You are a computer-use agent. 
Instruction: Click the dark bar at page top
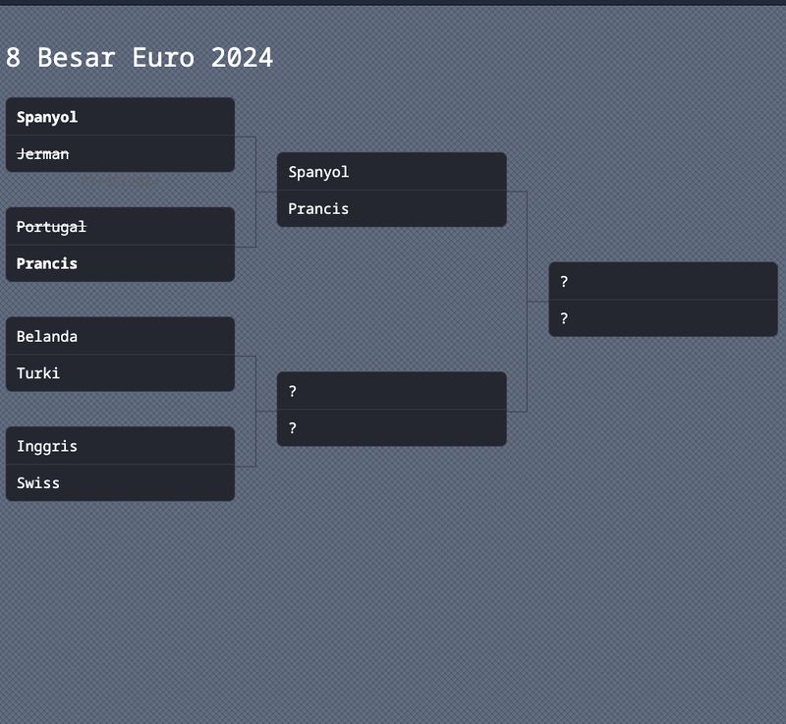coord(393,2)
